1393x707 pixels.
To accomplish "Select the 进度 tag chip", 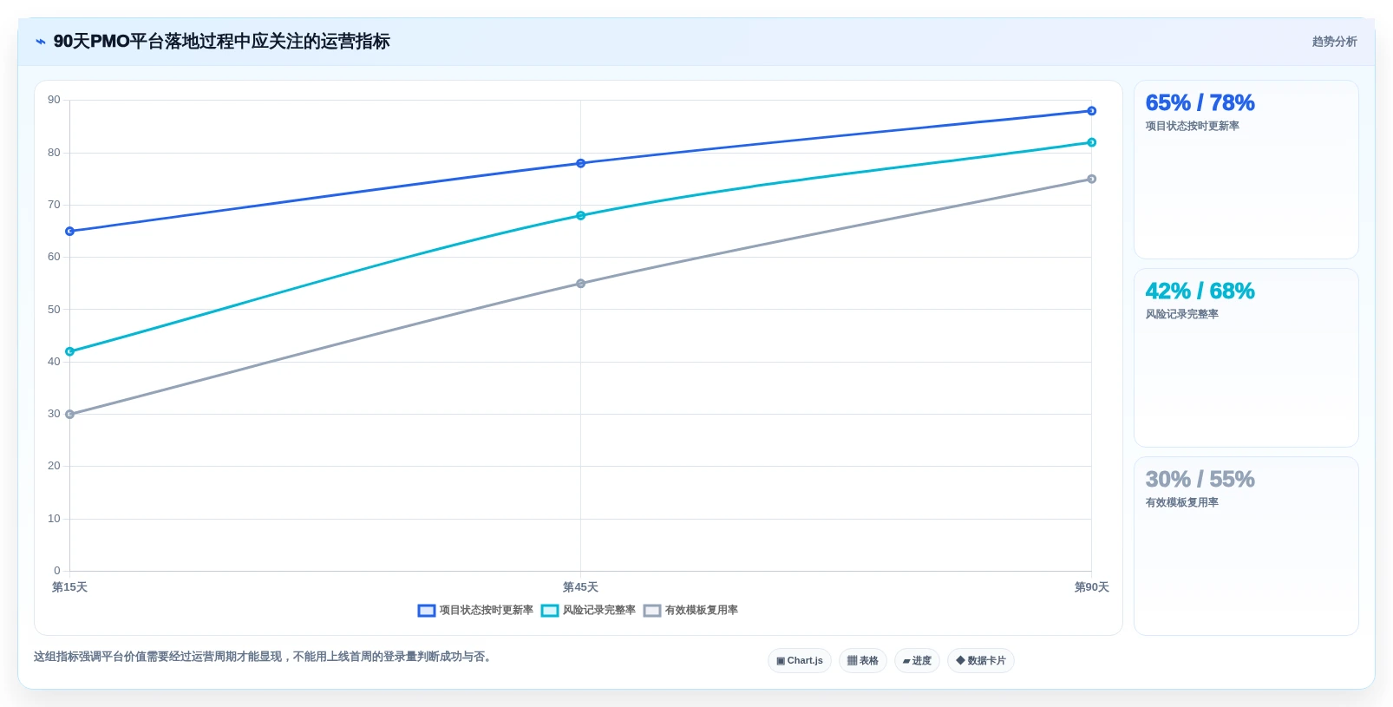I will [917, 661].
